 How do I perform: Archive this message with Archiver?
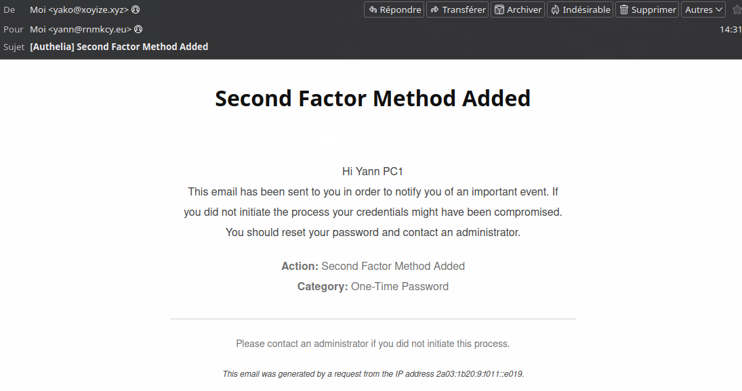[518, 9]
